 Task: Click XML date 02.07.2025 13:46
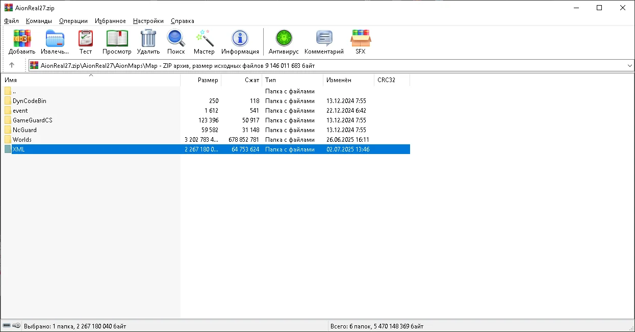click(348, 149)
